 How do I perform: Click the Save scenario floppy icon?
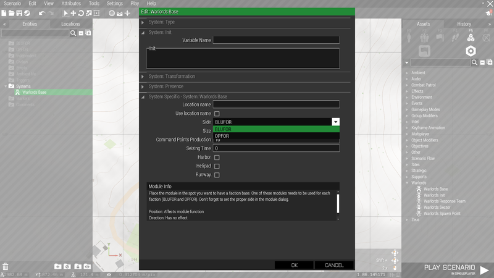(x=20, y=13)
